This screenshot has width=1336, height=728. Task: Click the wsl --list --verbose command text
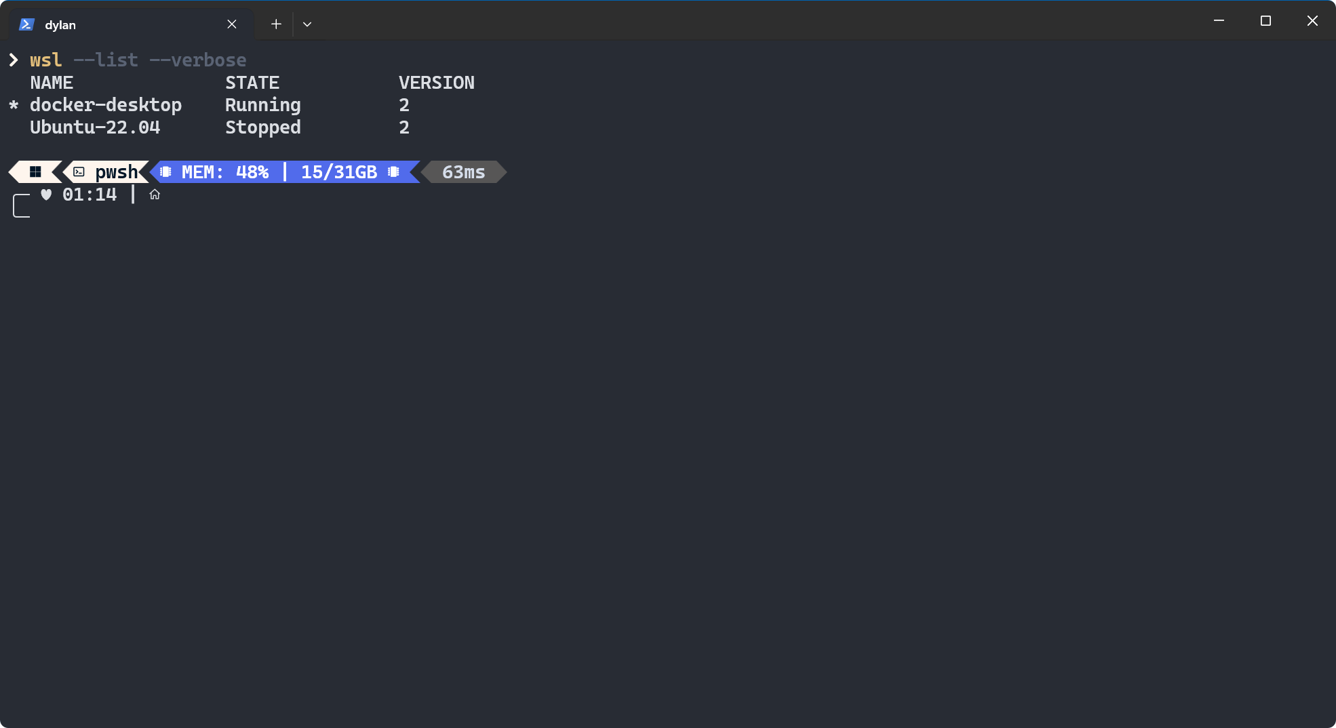138,60
